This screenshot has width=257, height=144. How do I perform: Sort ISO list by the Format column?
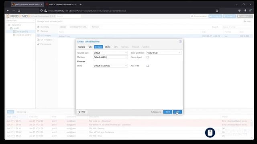230,32
